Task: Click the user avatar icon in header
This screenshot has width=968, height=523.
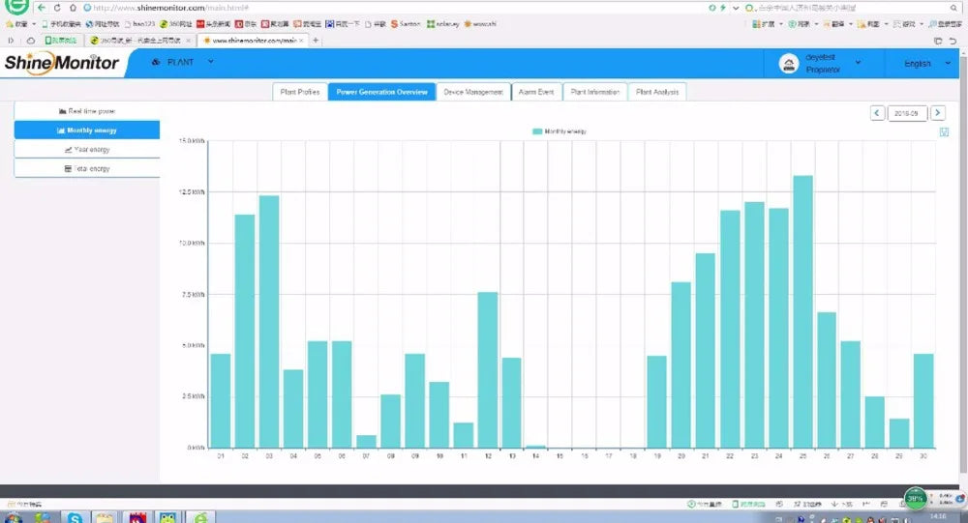Action: (x=788, y=64)
